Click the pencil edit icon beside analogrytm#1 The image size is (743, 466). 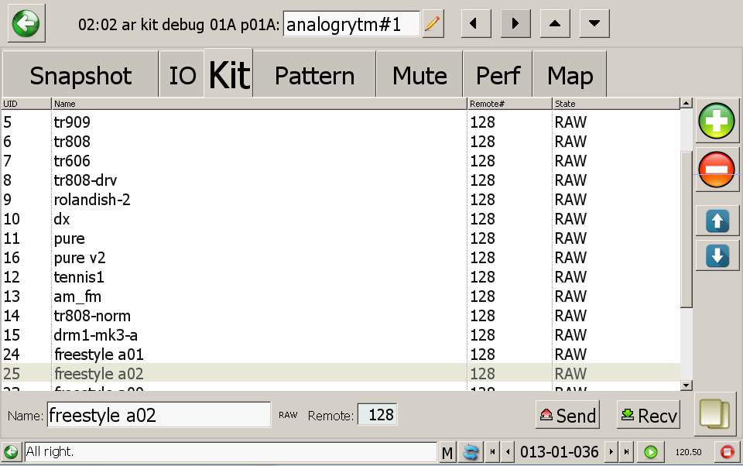[433, 24]
